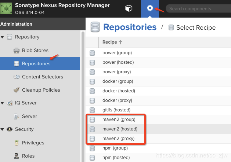Viewport: 231px width, 162px height.
Task: Click the sidebar vertical scrollbar
Action: coord(83,96)
